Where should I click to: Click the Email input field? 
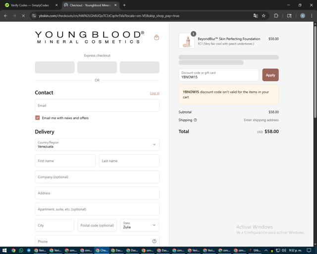[97, 105]
